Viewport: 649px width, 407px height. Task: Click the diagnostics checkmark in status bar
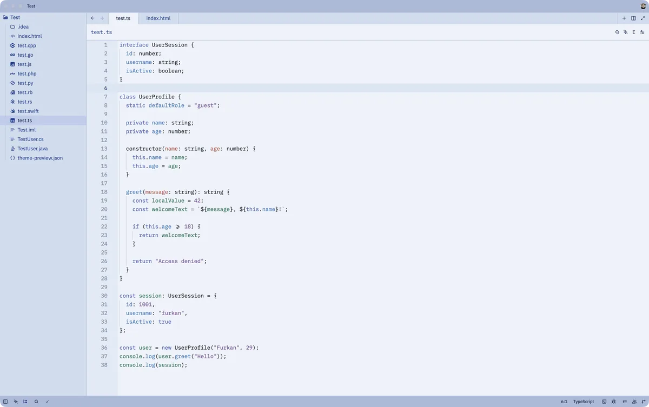point(47,402)
